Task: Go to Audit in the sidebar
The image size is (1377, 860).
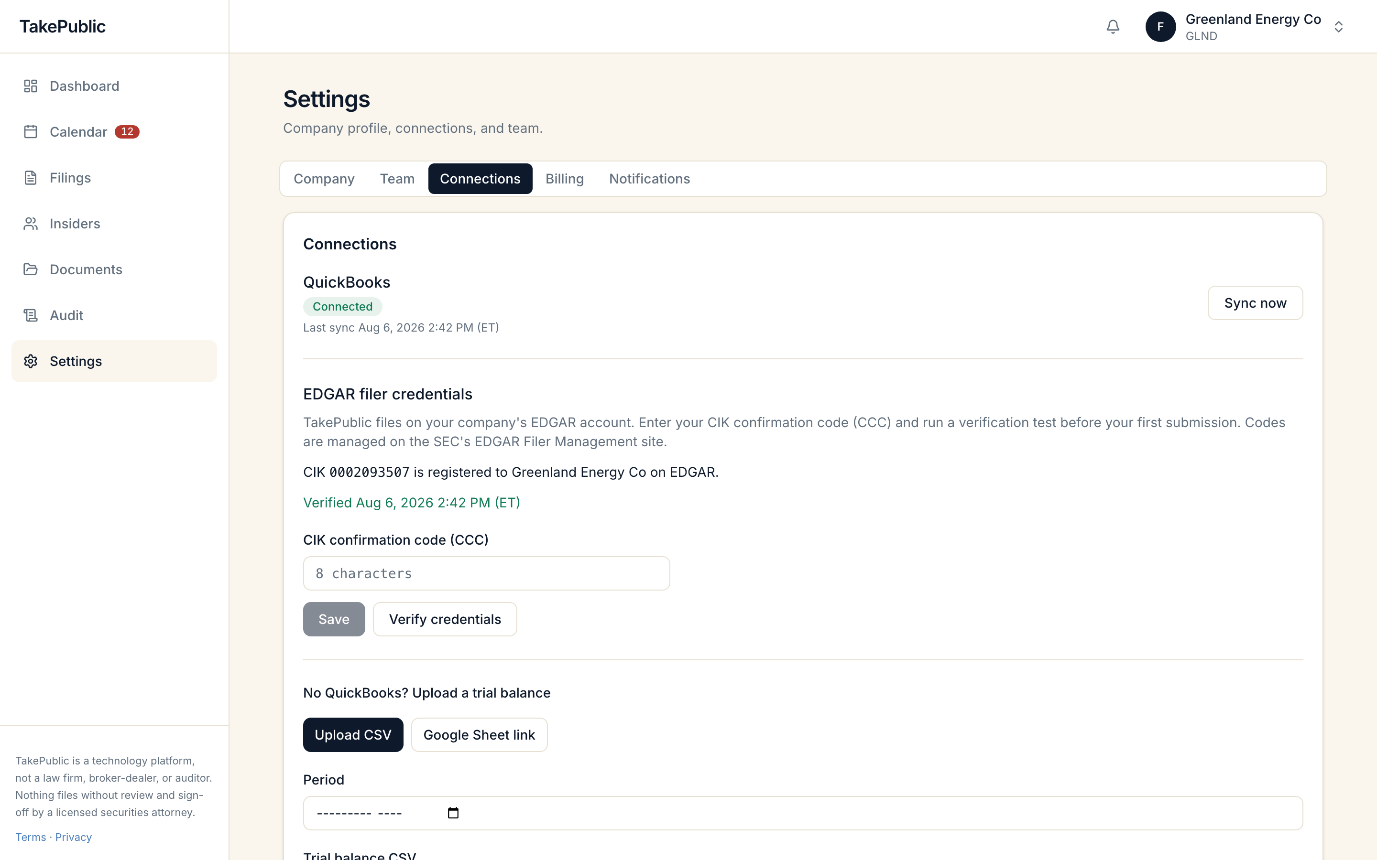Action: pos(114,315)
